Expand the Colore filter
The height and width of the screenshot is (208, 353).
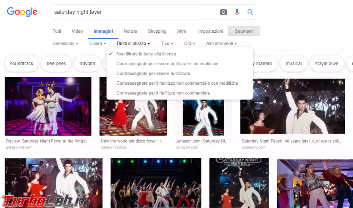tap(98, 43)
